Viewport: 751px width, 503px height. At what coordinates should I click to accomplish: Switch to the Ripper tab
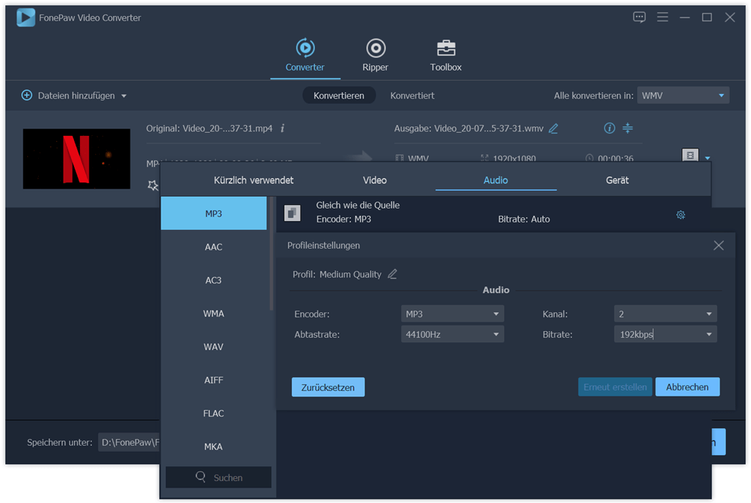coord(375,56)
